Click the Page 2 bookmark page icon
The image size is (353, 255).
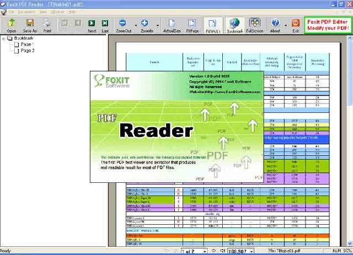click(17, 51)
